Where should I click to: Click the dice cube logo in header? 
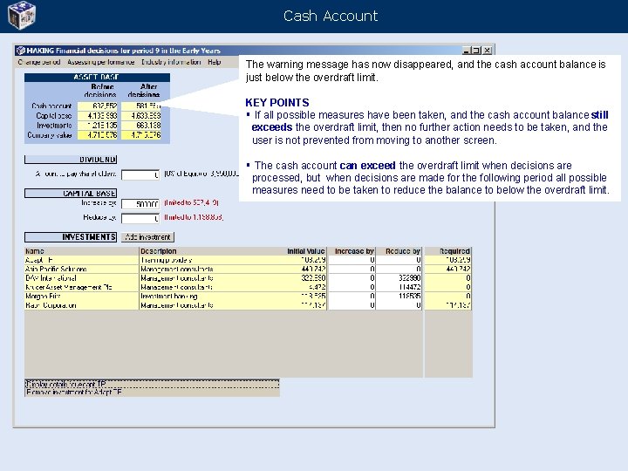22,15
